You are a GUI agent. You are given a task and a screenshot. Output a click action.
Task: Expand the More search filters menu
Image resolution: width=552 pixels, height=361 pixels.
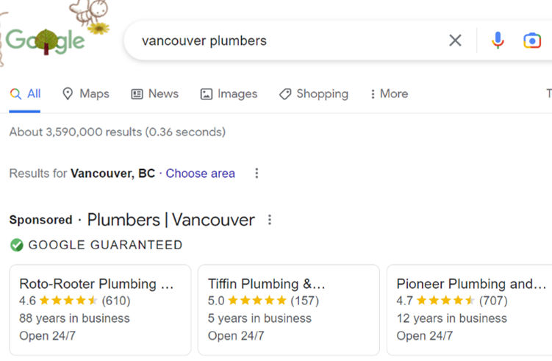tap(390, 93)
